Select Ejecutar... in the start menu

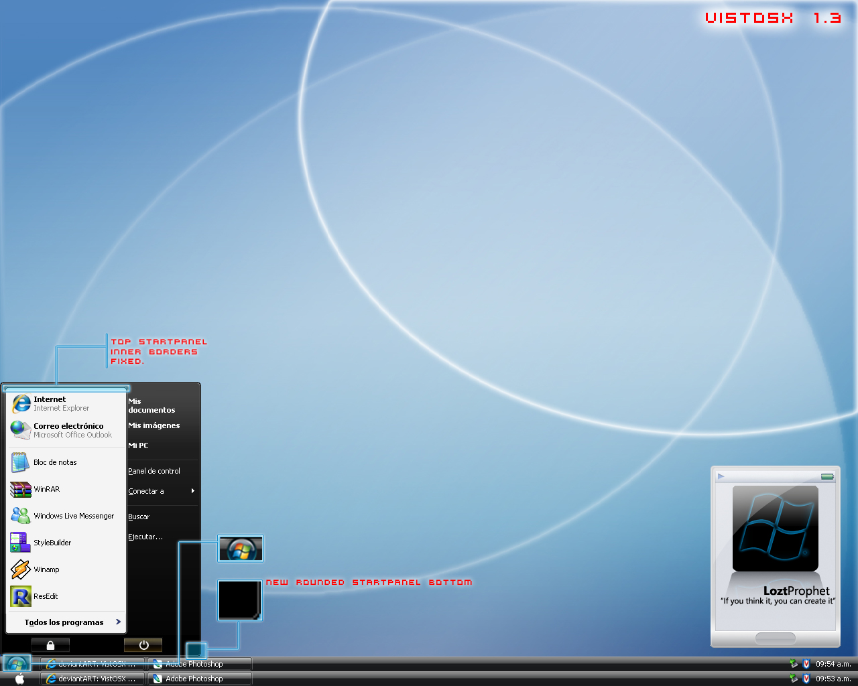tap(163, 537)
